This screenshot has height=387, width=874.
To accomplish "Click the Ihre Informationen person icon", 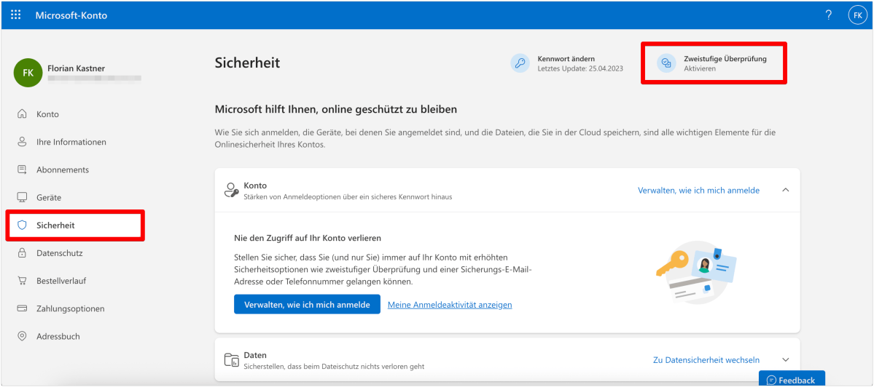I will (23, 142).
